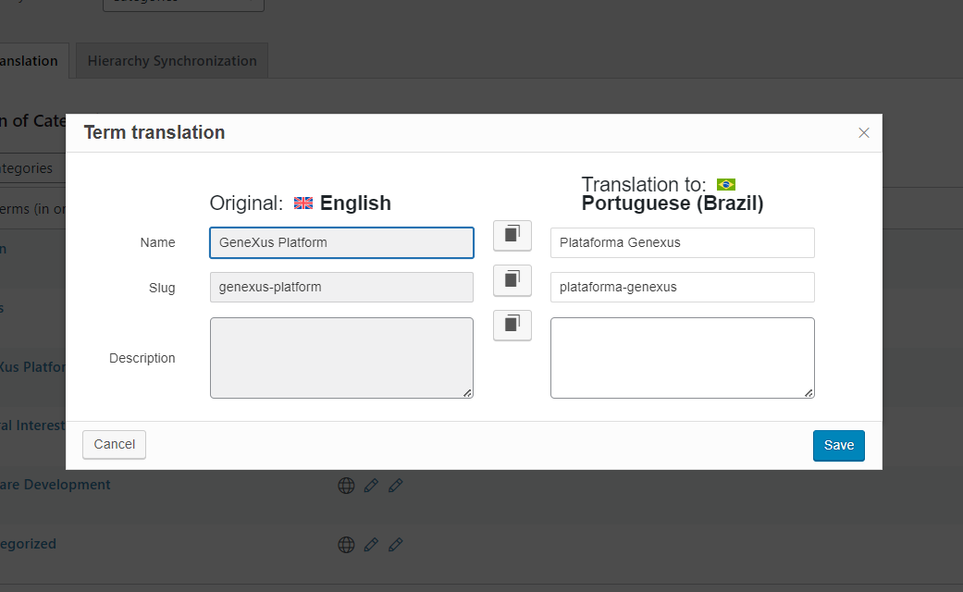The image size is (963, 592).
Task: Open the GeneXus Platform category link behind dialog
Action: pyautogui.click(x=32, y=366)
